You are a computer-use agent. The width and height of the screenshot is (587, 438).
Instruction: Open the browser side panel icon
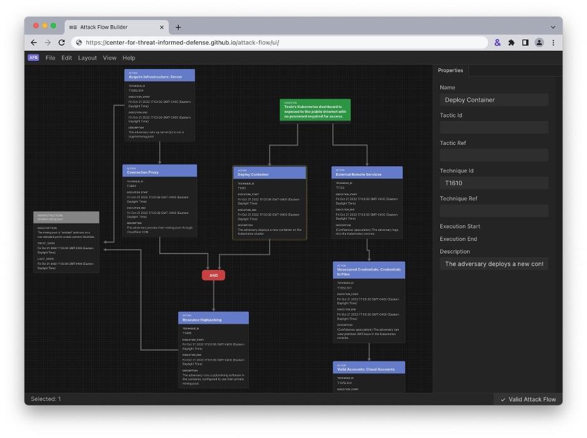click(526, 43)
